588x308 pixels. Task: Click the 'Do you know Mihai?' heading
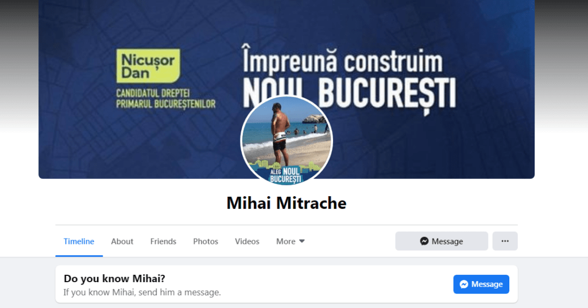click(x=114, y=278)
